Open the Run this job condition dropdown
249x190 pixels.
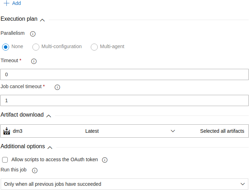pyautogui.click(x=124, y=184)
